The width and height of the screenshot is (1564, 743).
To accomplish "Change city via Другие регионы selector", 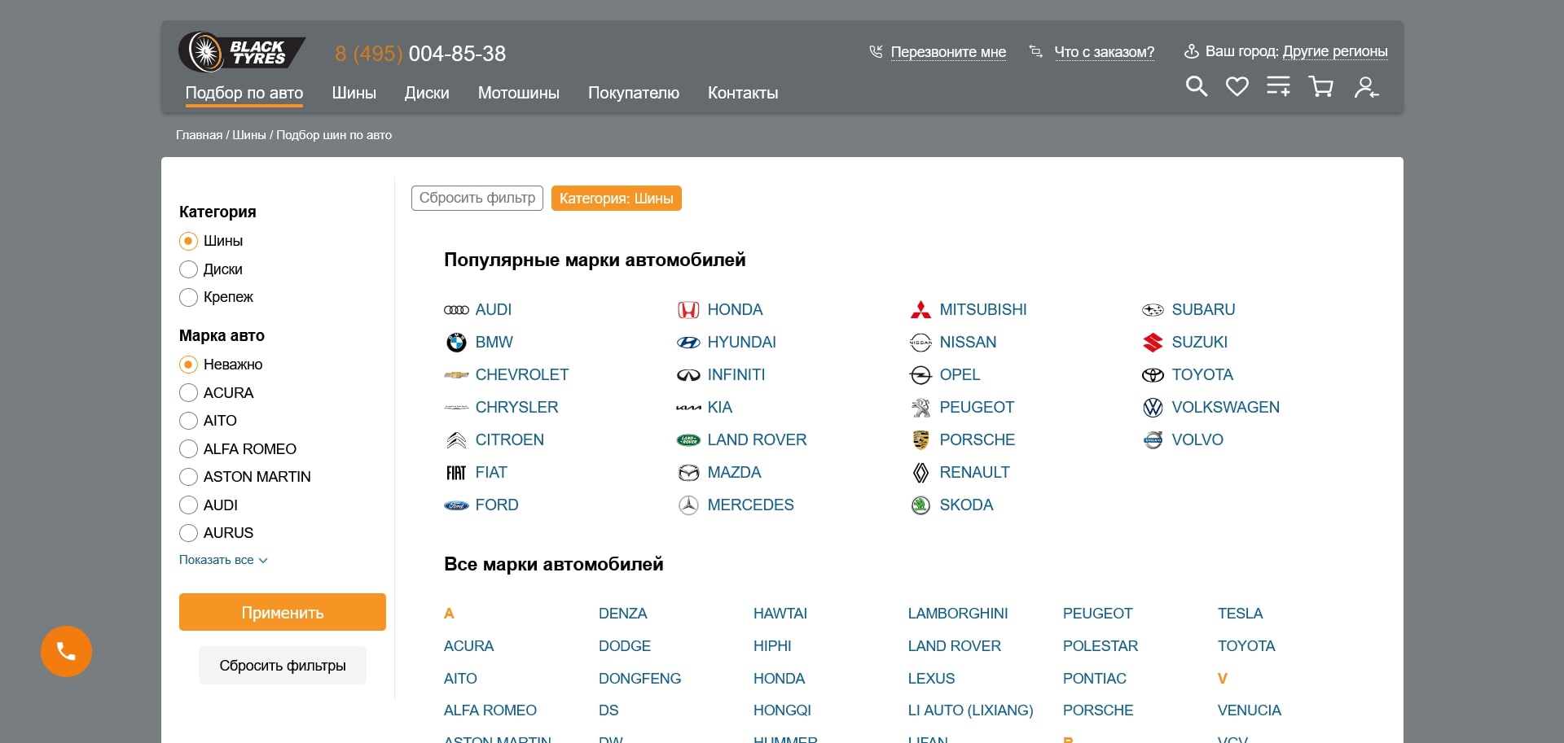I will [x=1334, y=51].
